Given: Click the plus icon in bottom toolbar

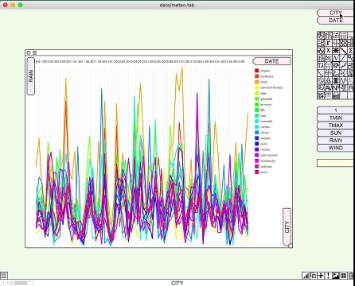Looking at the screenshot, I should pyautogui.click(x=321, y=276).
